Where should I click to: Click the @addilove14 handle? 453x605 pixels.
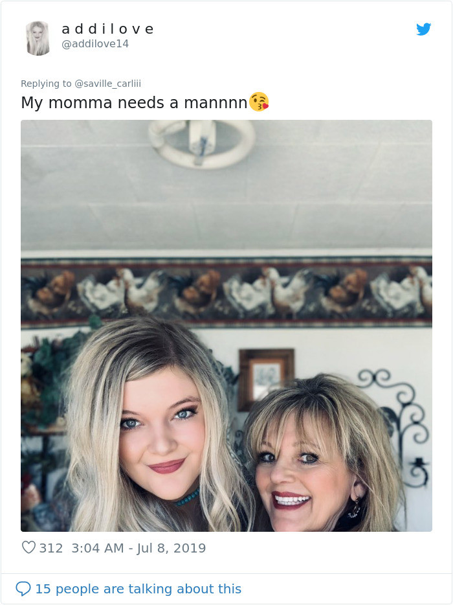click(x=95, y=44)
